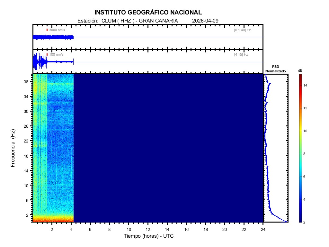
Task: Click the 2 hour tick label
Action: pyautogui.click(x=52, y=229)
